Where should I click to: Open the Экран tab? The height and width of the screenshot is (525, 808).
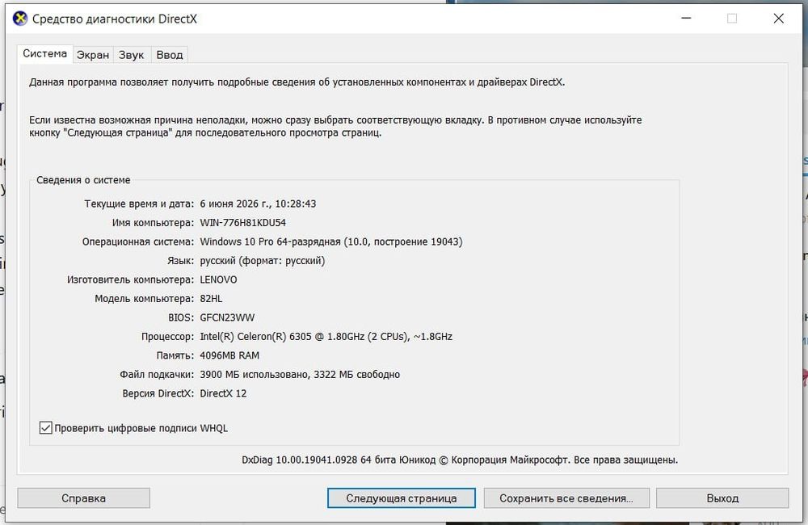pos(93,55)
